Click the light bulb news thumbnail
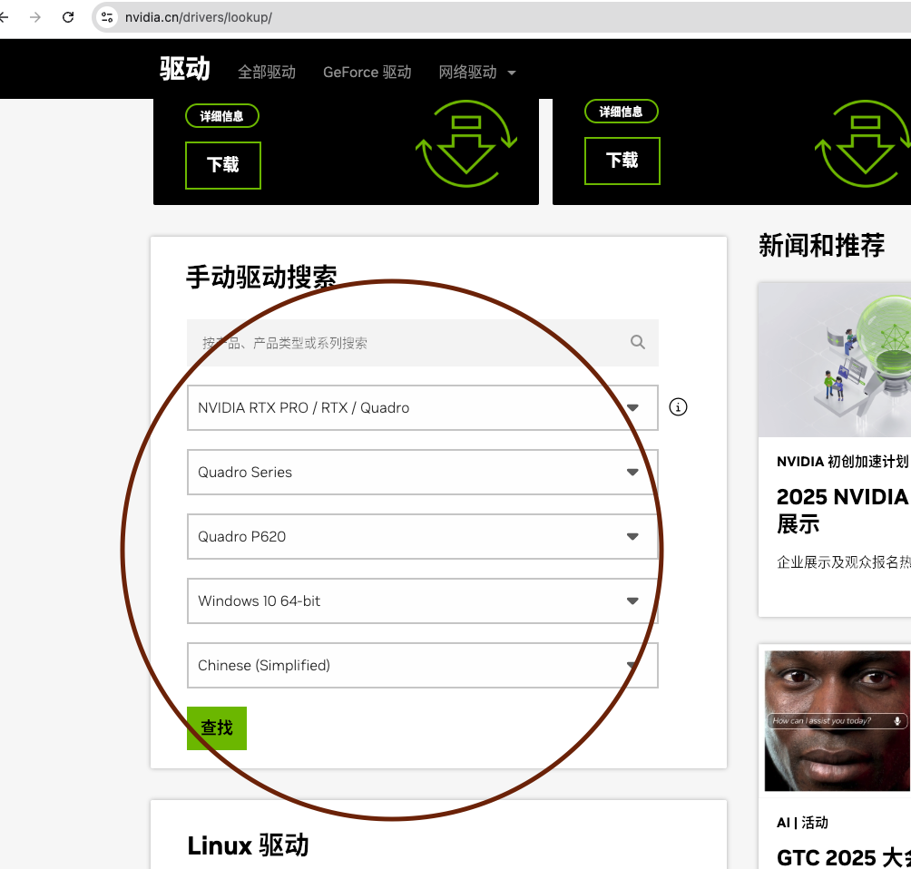The image size is (911, 869). click(834, 359)
